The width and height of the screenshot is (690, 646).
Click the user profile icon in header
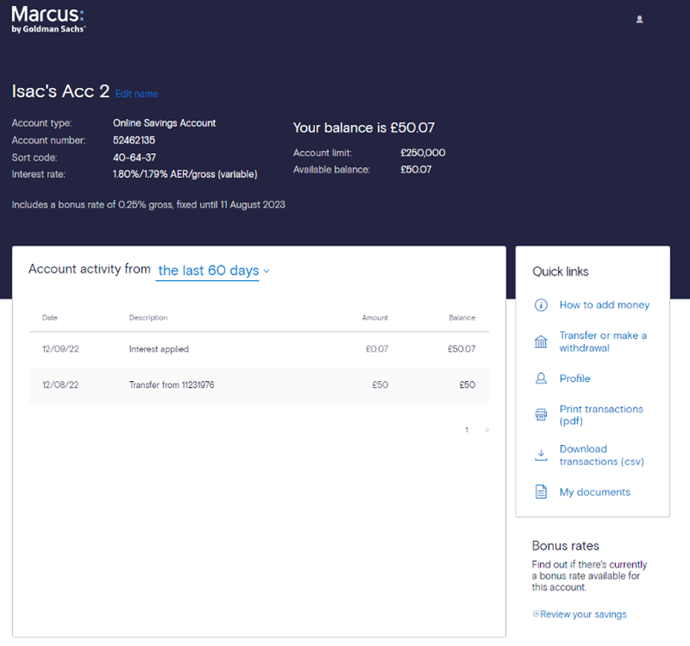[639, 19]
